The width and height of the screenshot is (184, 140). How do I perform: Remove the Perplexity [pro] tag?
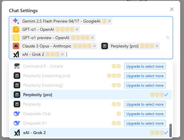(157, 46)
